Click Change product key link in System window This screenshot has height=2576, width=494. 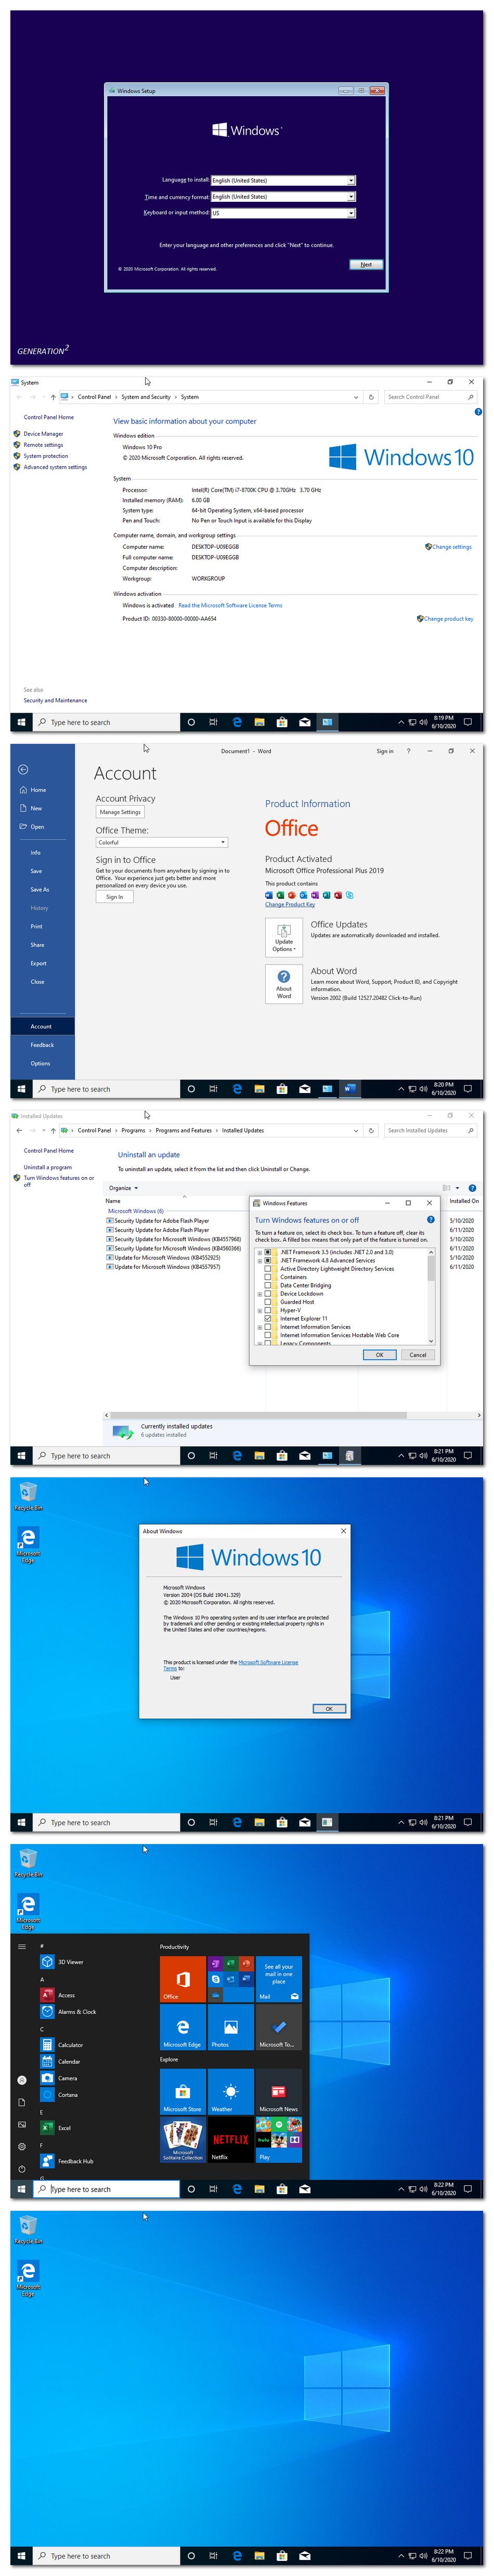[448, 619]
